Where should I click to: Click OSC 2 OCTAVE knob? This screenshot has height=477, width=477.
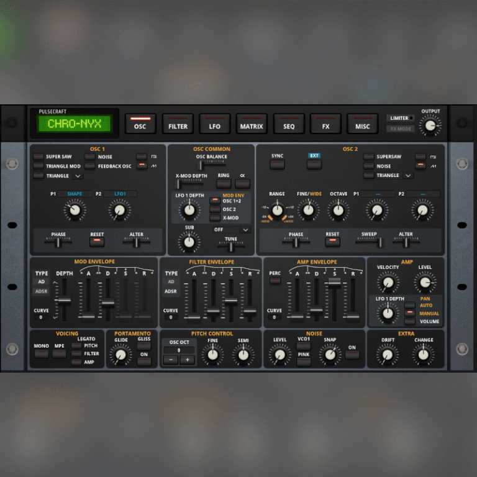[338, 210]
